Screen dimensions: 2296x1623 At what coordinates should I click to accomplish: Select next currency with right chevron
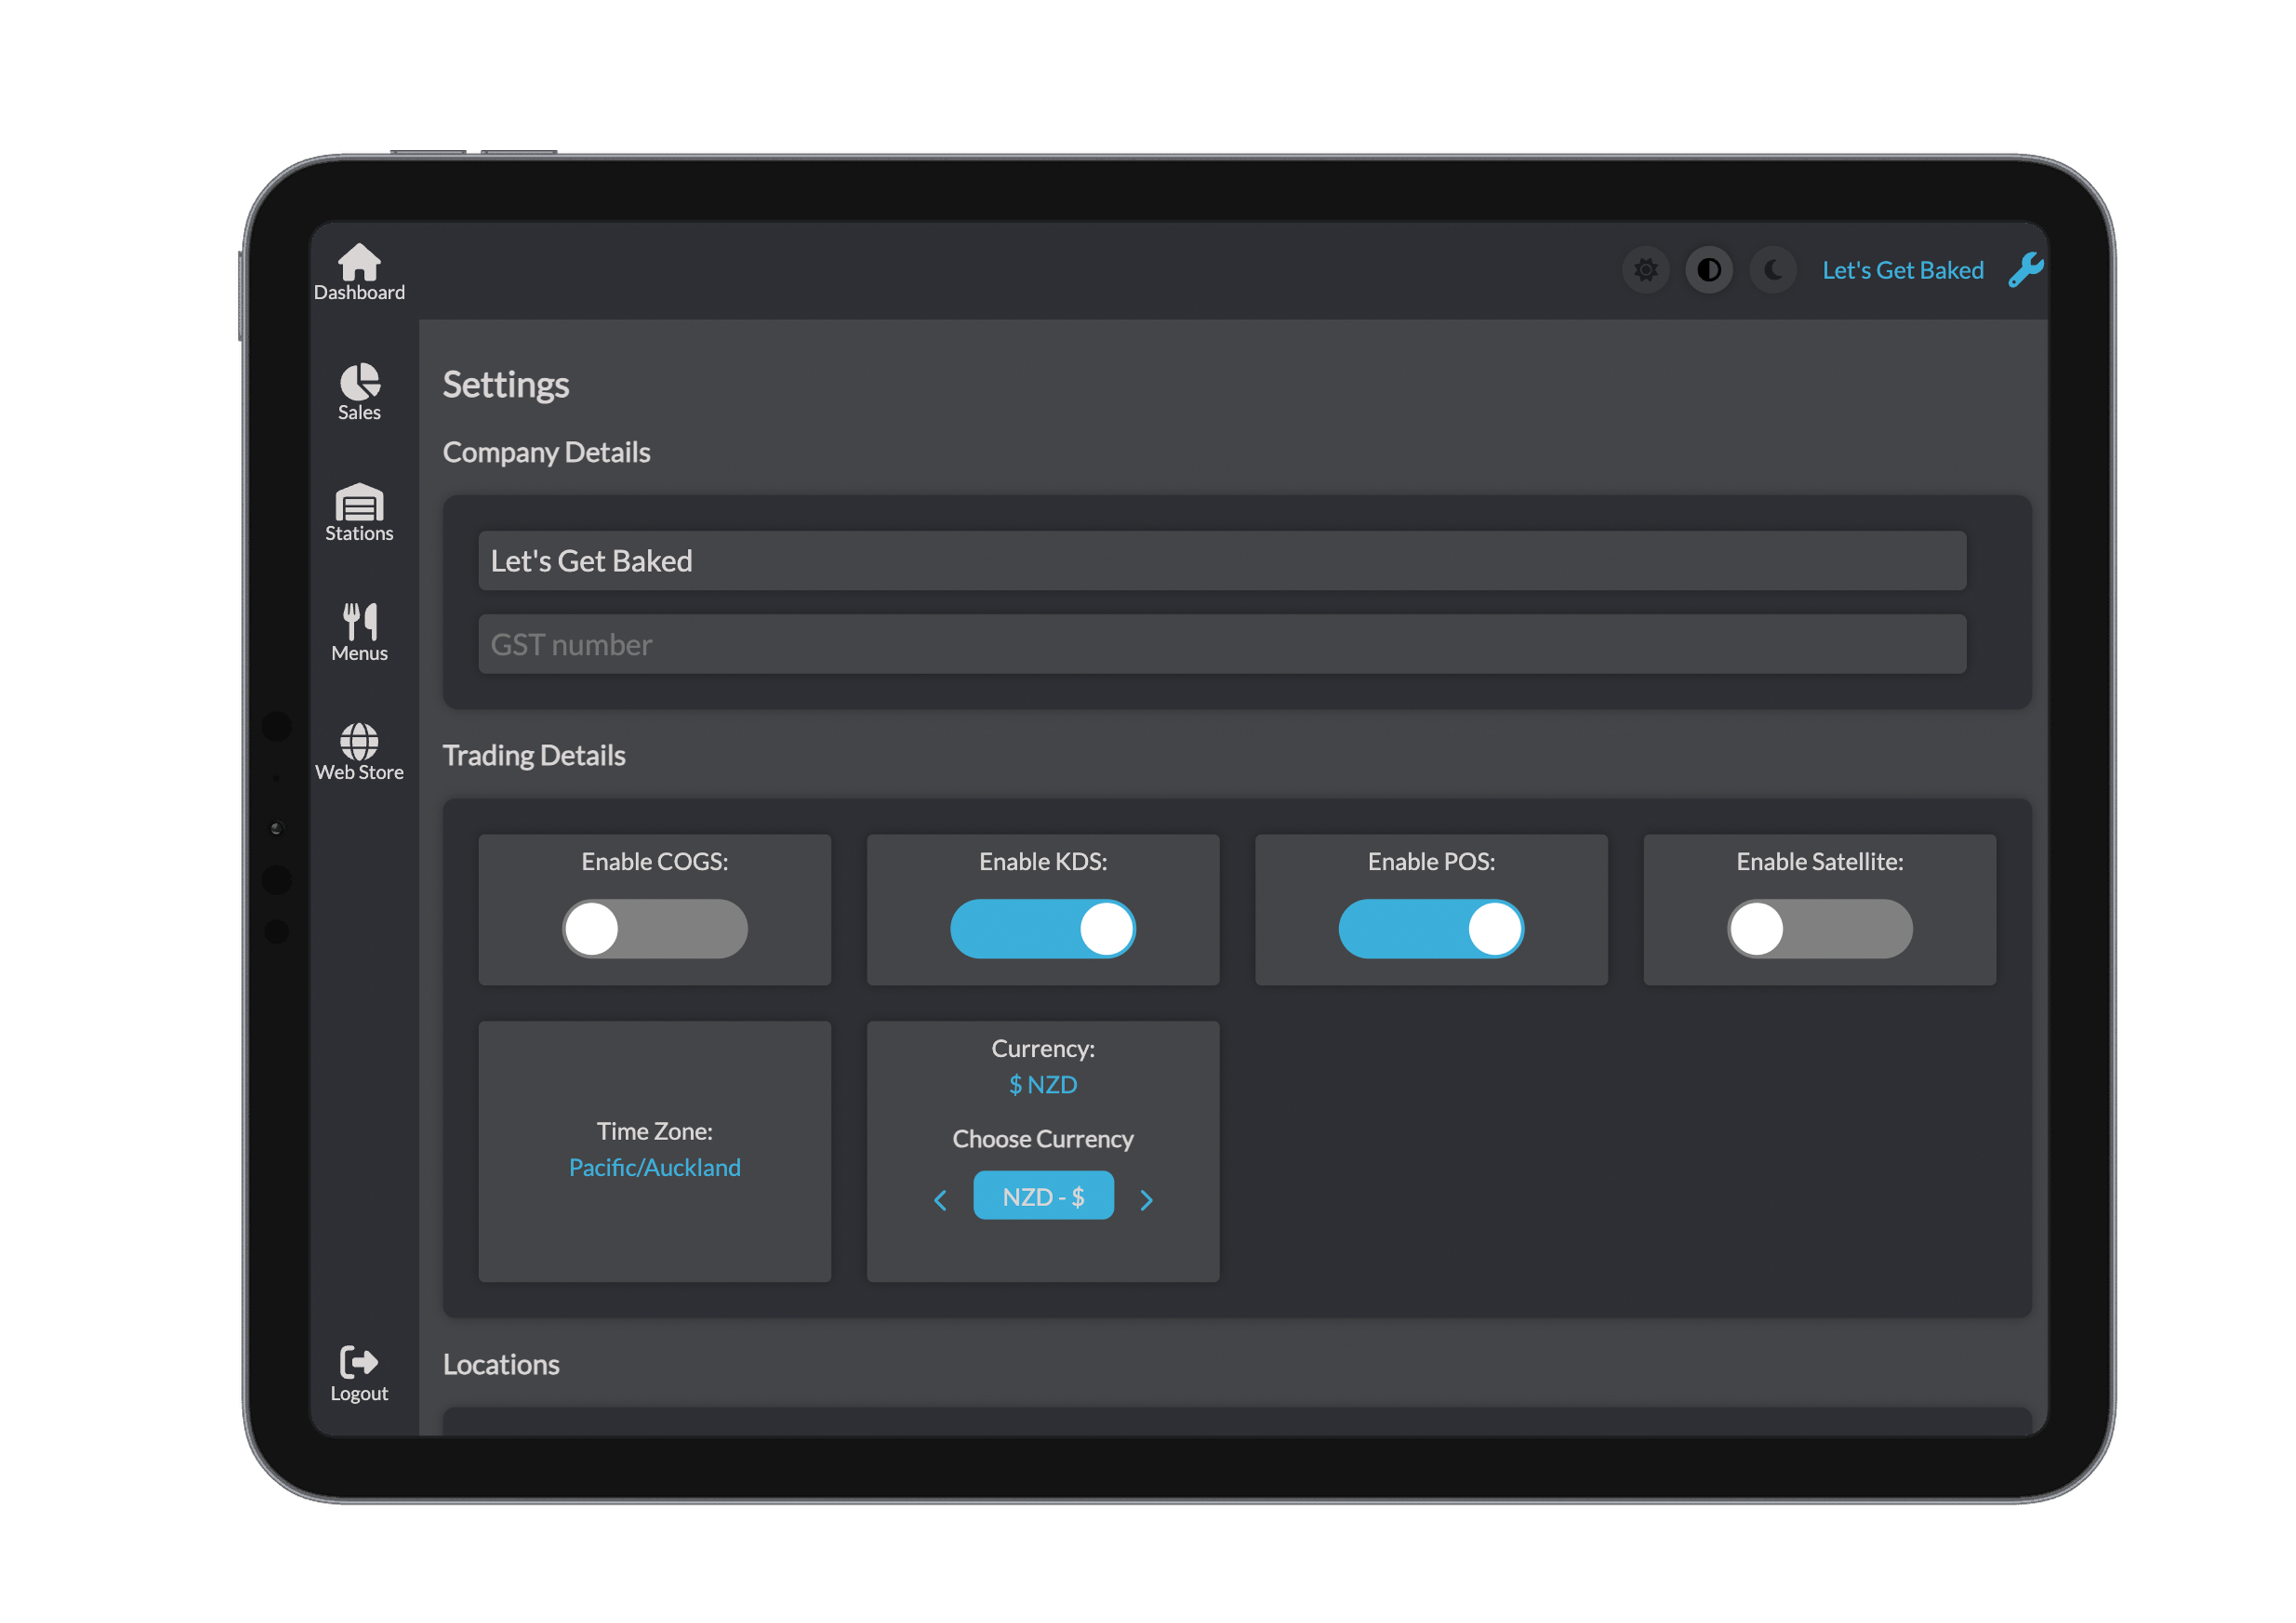click(x=1146, y=1199)
